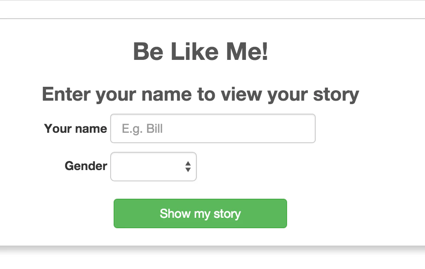Click the name entry box border
425x269 pixels.
(212, 115)
